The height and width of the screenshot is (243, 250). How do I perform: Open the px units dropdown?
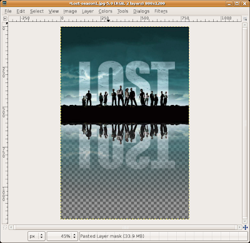click(x=36, y=236)
